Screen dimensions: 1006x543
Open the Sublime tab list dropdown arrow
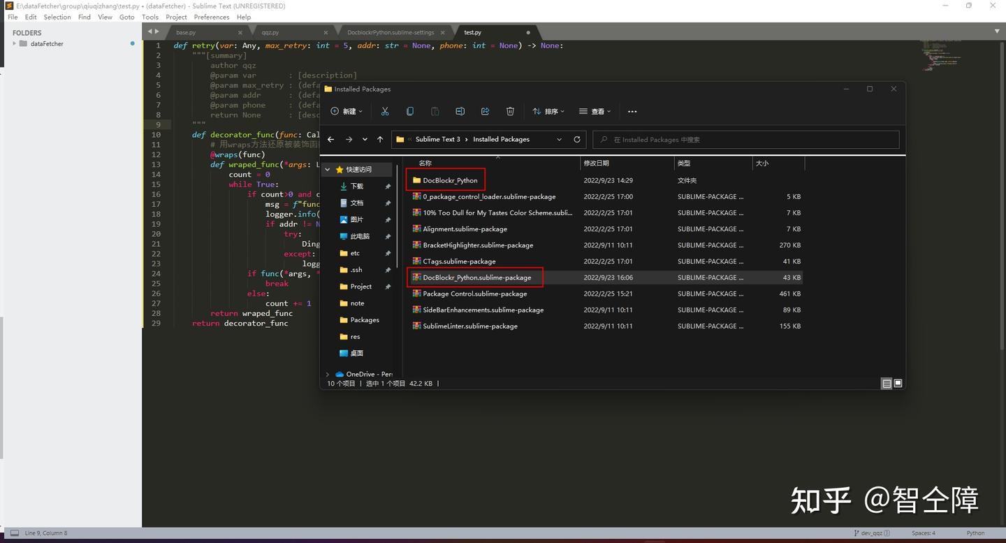coord(996,32)
